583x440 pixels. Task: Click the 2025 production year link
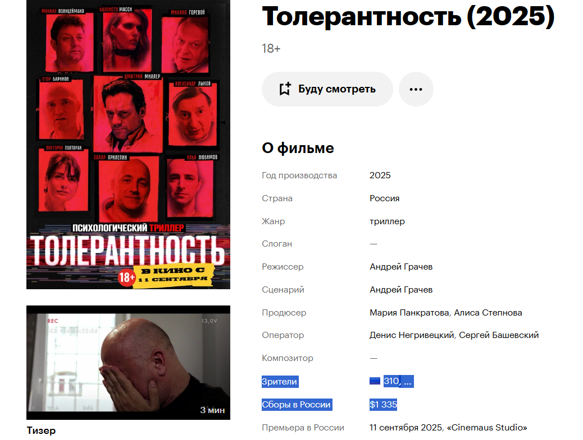[x=380, y=175]
